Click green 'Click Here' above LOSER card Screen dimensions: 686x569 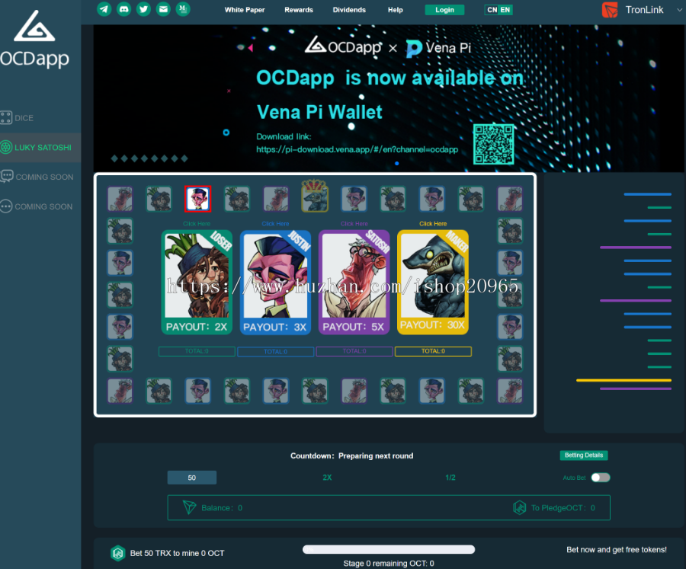click(x=197, y=223)
